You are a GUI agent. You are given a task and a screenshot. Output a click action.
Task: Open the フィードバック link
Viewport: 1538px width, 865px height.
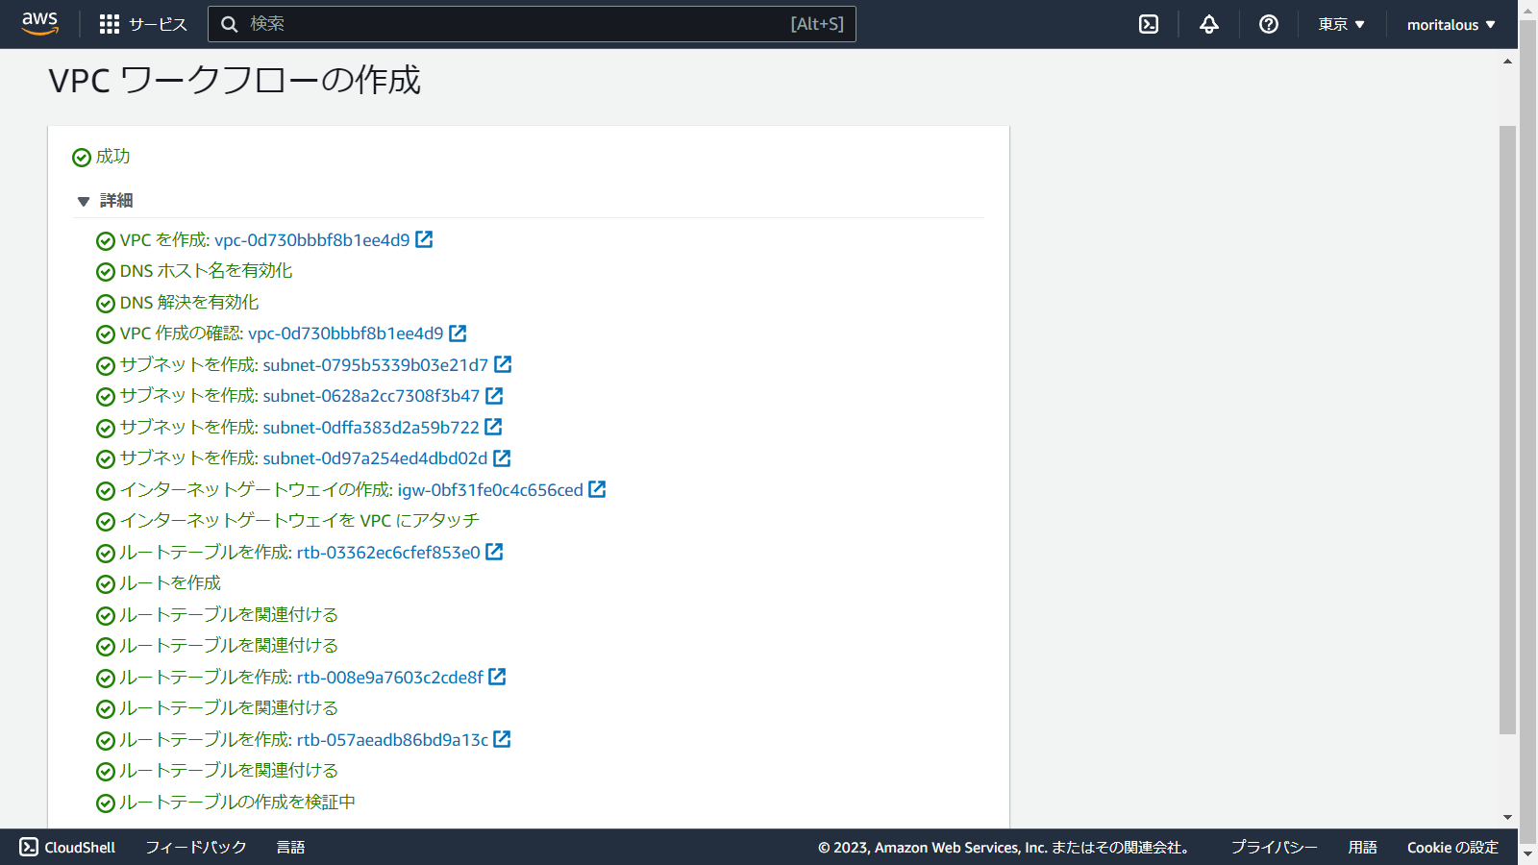click(194, 847)
